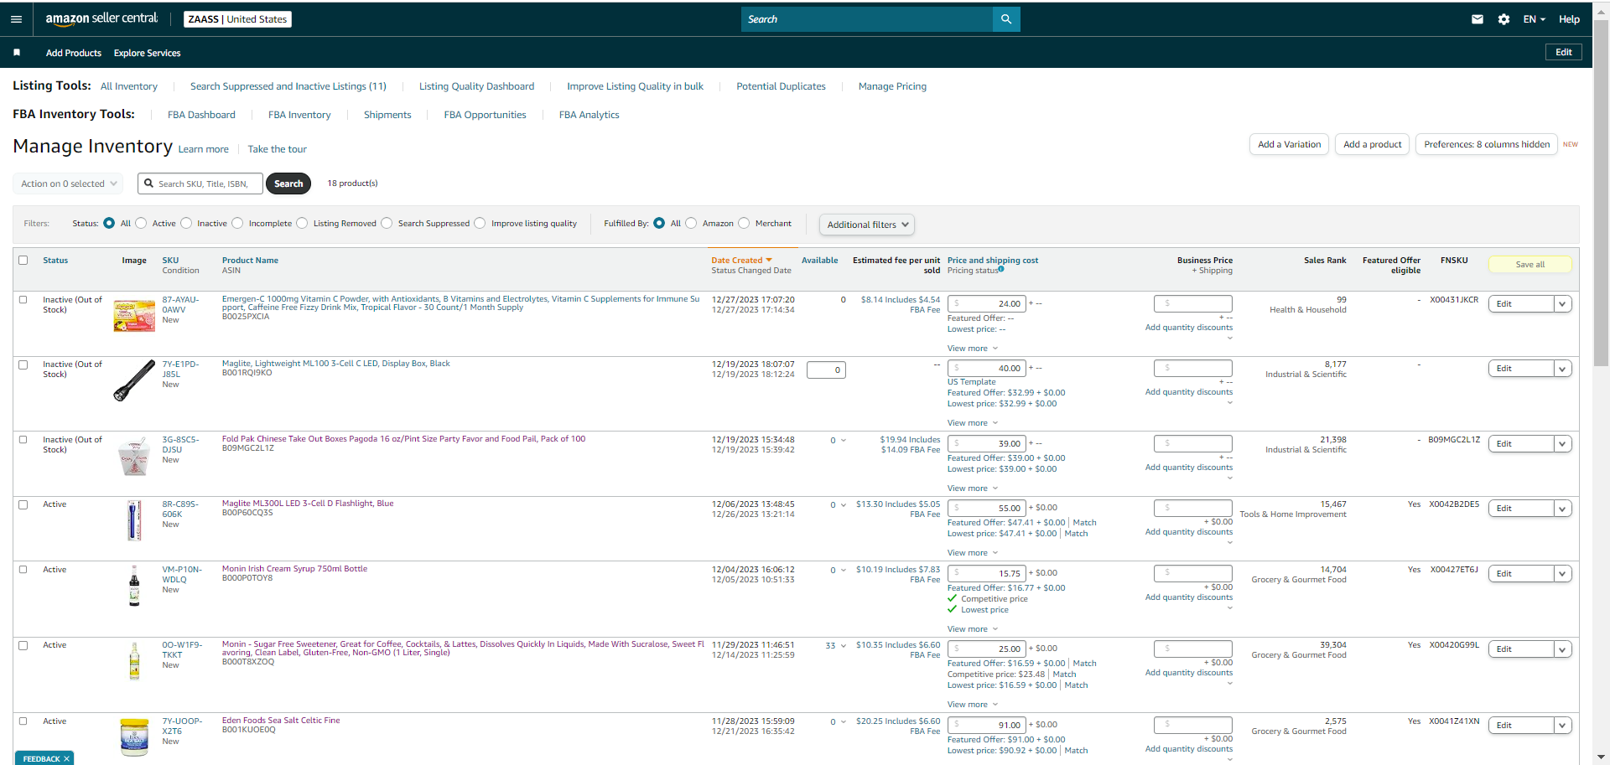Select the checkbox for Fold Pak boxes row
The image size is (1610, 765).
23,440
